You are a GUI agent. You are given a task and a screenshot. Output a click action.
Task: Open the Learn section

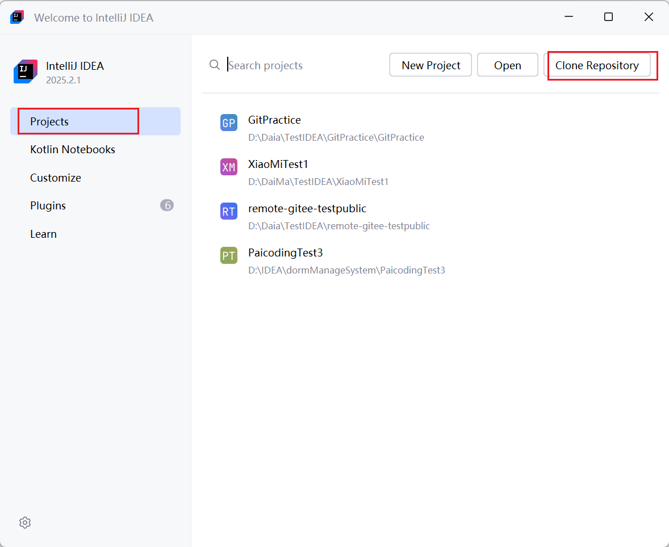point(95,234)
